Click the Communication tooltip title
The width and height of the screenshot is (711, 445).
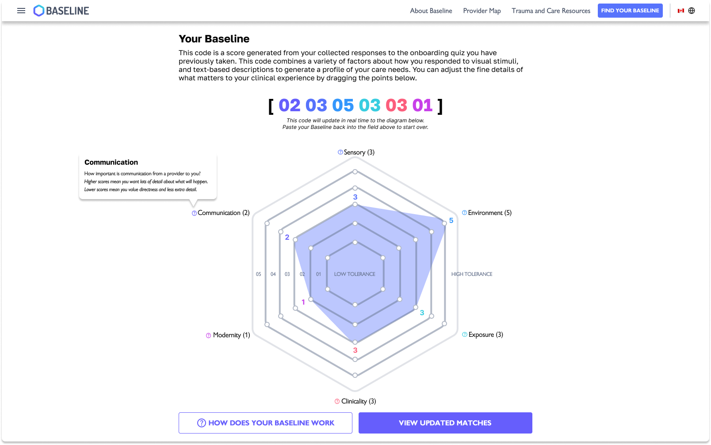click(111, 162)
